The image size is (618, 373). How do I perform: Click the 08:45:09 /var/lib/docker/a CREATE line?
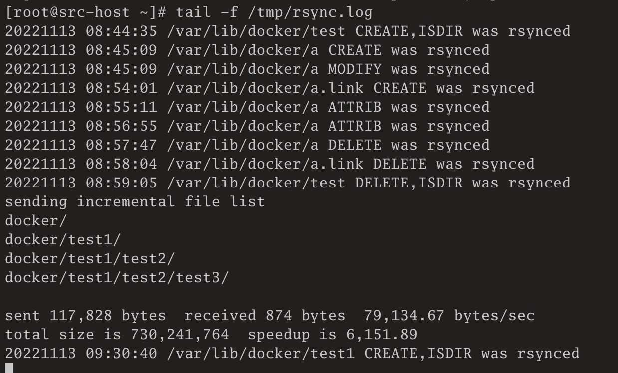pyautogui.click(x=247, y=50)
